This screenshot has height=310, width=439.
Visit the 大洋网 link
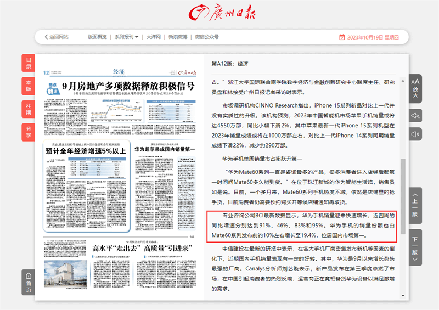tap(153, 37)
